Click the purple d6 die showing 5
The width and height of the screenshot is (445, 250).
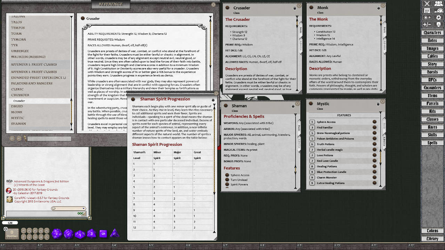103,234
